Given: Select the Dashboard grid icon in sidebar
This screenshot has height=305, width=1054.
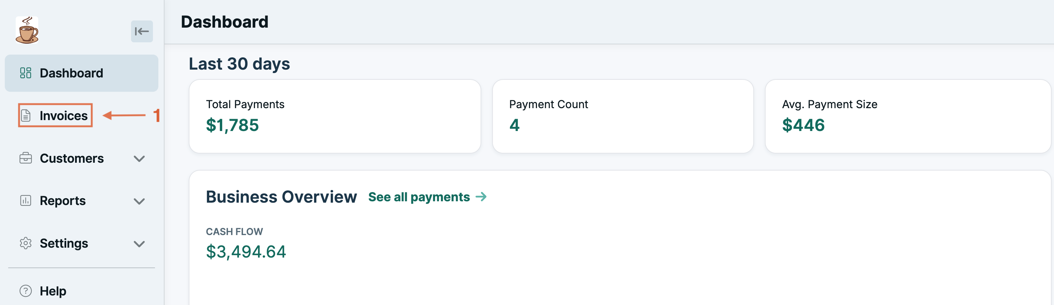Looking at the screenshot, I should (26, 73).
